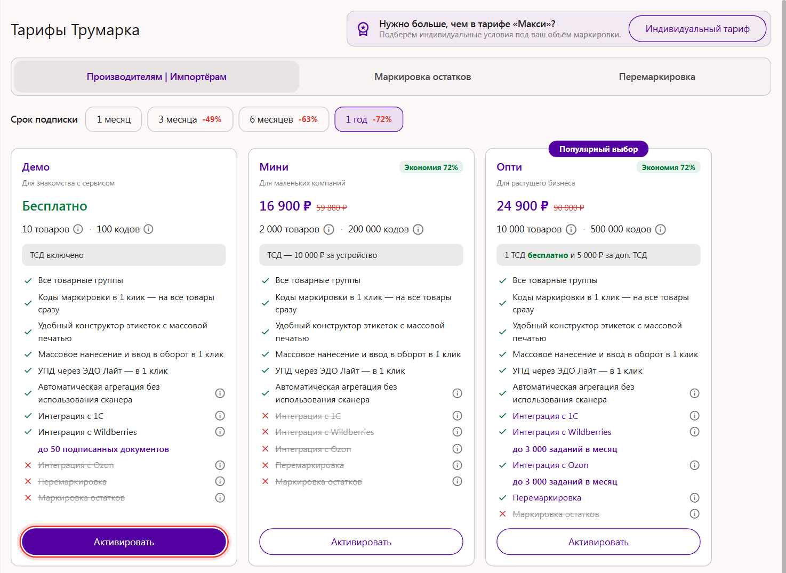Switch to Производителям | Импортёрам tab
Screen dimensions: 786x573
[x=157, y=77]
